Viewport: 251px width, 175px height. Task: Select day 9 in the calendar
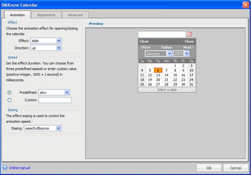(x=183, y=70)
